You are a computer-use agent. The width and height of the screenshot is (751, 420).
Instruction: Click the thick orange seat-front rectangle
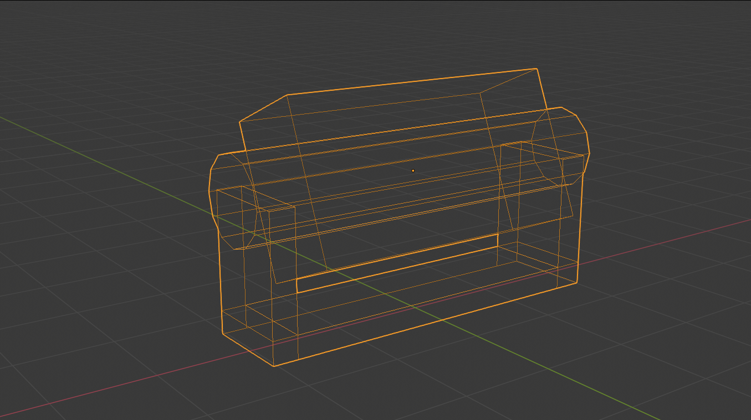click(x=397, y=264)
